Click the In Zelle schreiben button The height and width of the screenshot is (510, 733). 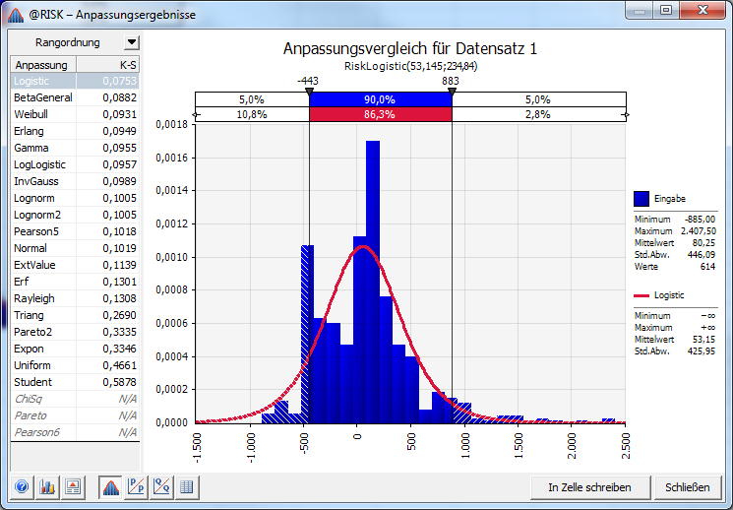[x=590, y=487]
